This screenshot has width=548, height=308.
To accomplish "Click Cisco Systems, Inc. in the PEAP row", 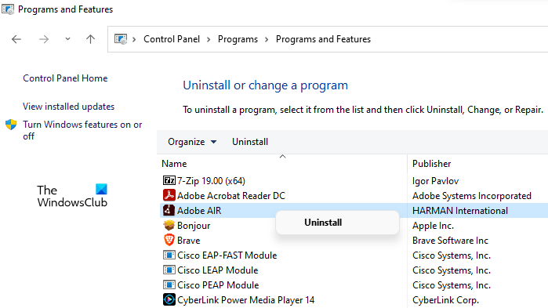I will pos(452,285).
